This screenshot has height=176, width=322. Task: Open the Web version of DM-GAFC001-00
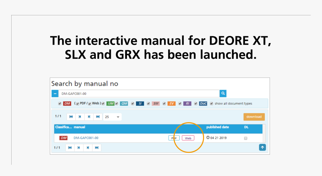(x=188, y=138)
